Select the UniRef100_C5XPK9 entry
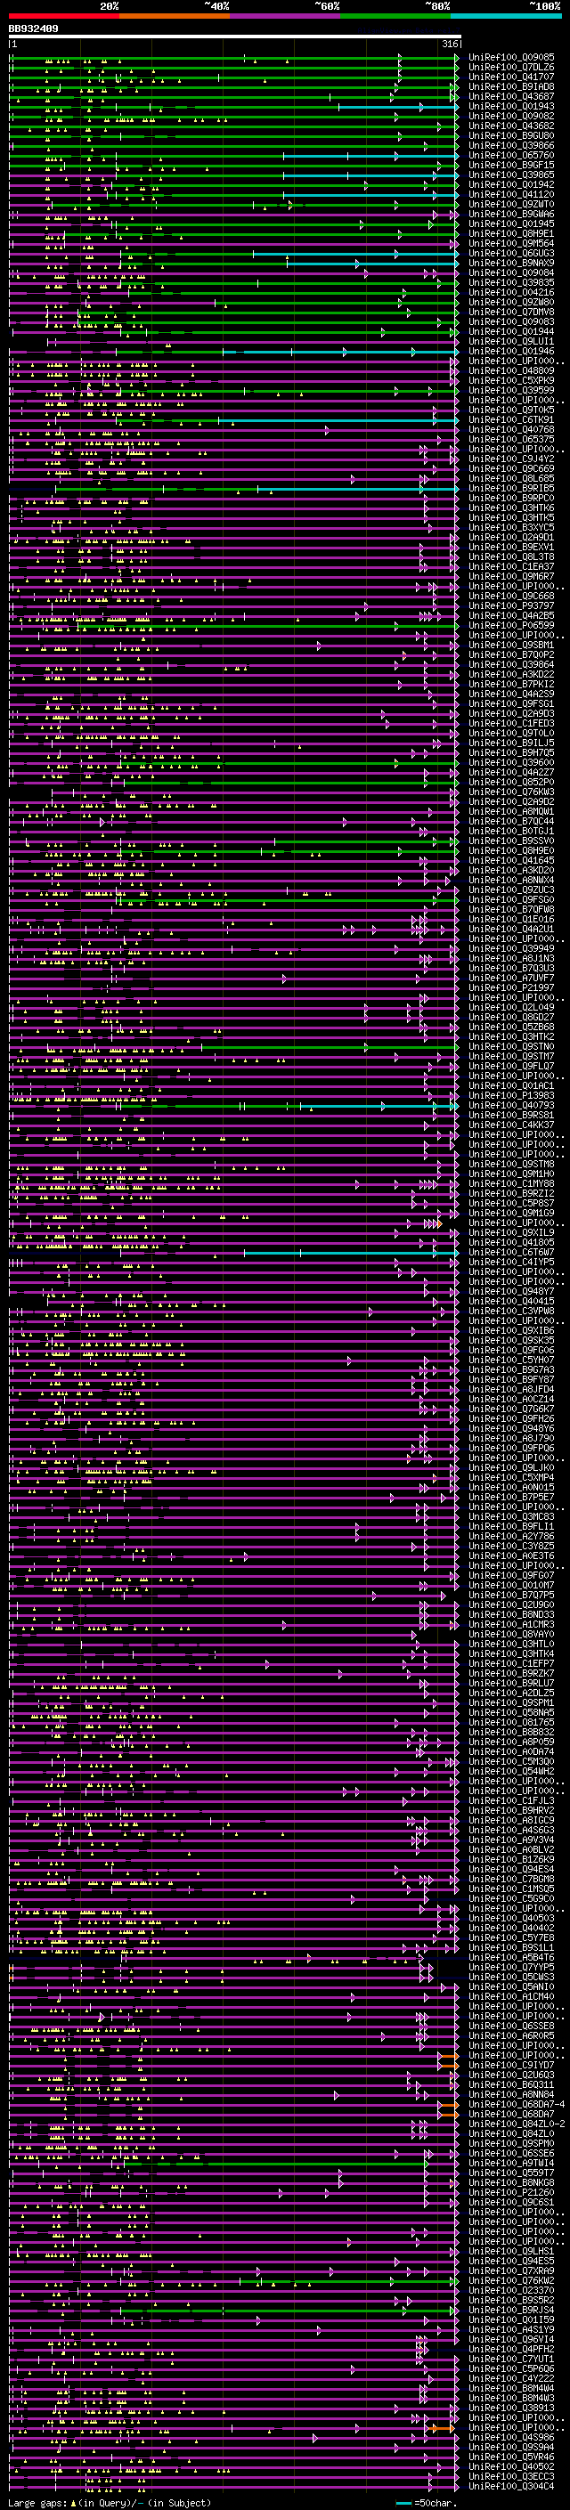570x2510 pixels. pyautogui.click(x=510, y=380)
